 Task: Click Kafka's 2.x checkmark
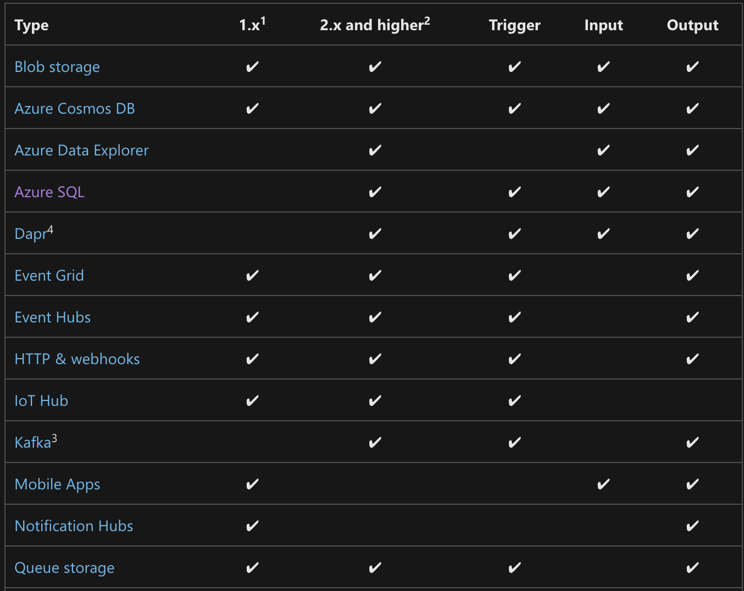pyautogui.click(x=375, y=443)
